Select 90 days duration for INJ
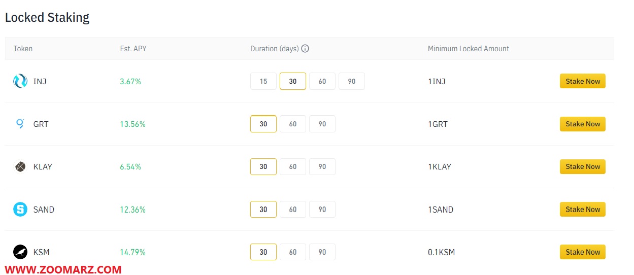634x275 pixels. pyautogui.click(x=352, y=81)
